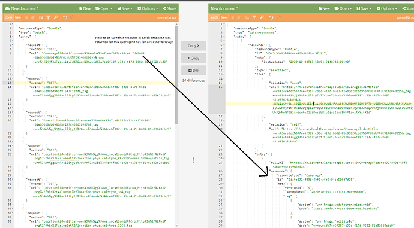This screenshot has width=414, height=228.
Task: Share the left document
Action: pos(170,8)
